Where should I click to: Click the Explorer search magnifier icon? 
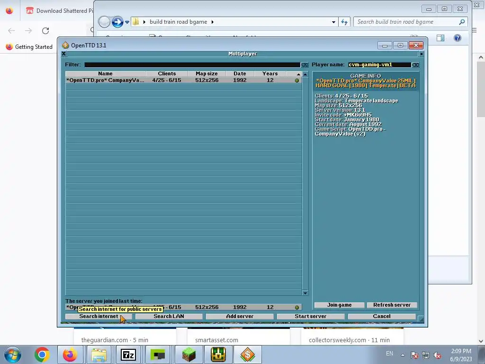pyautogui.click(x=462, y=22)
